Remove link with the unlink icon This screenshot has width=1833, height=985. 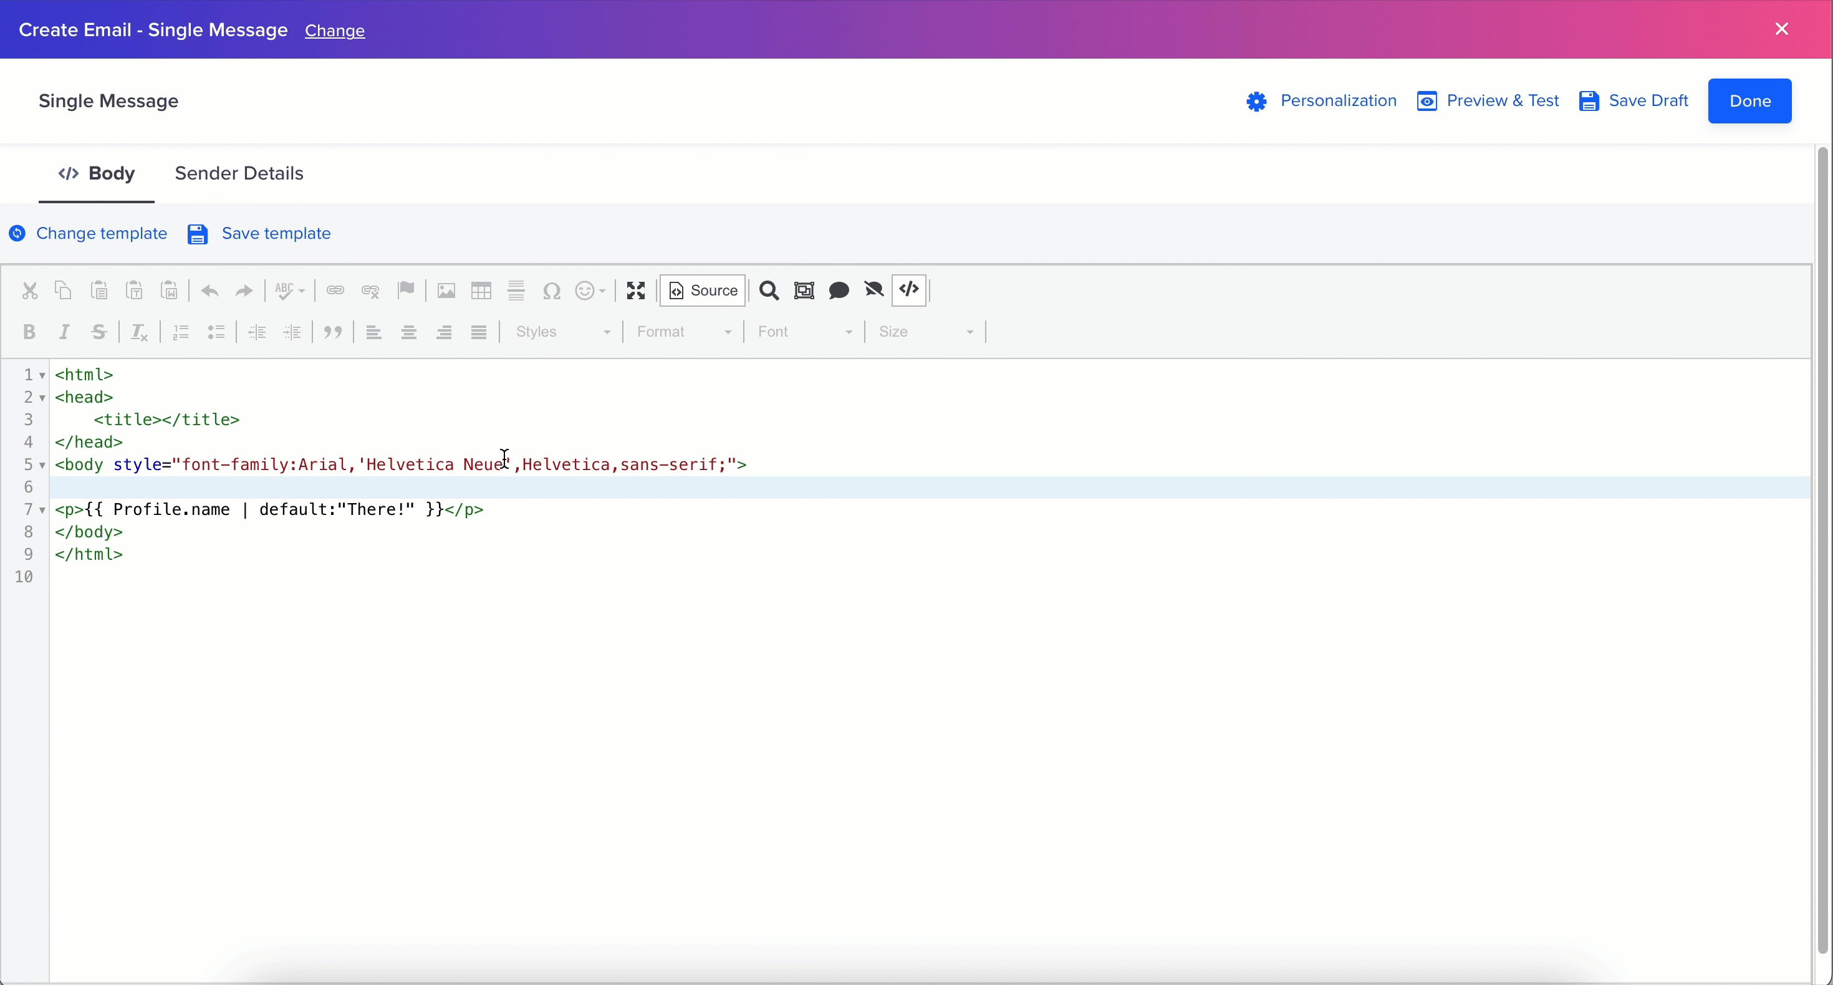click(371, 291)
